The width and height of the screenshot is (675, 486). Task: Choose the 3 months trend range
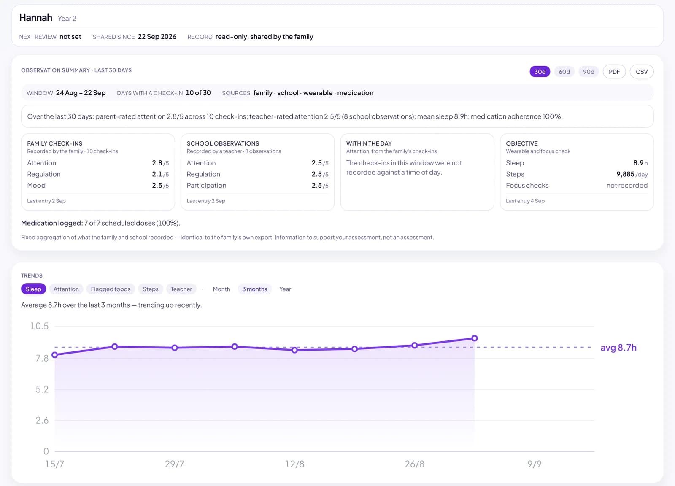click(255, 289)
